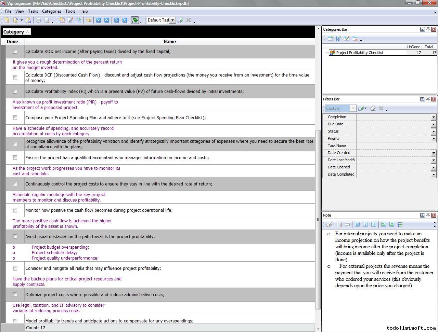Viewport: 438px width, 332px height.
Task: Click the italic icon in Note toolbar
Action: [x=365, y=224]
